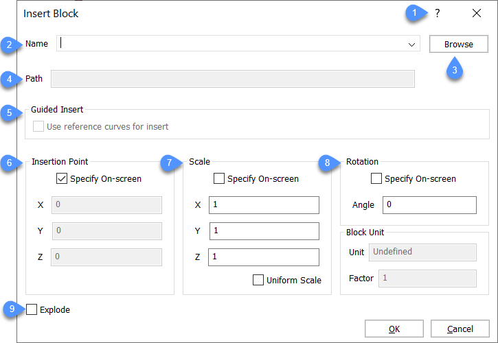Click the Scale X value field
This screenshot has height=343, width=498.
264,205
